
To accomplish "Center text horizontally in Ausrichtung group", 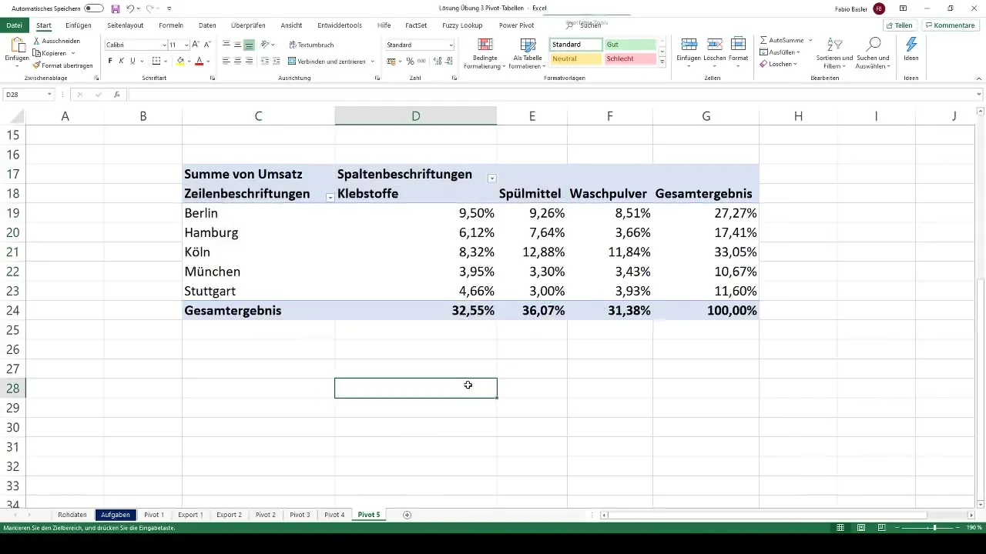I will [x=237, y=61].
